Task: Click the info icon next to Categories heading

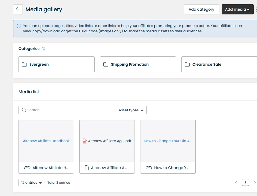Action: pos(44,49)
